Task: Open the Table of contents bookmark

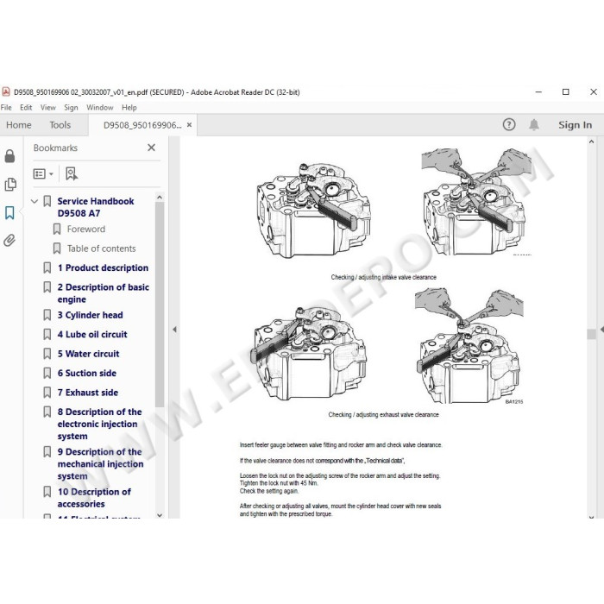Action: tap(101, 249)
